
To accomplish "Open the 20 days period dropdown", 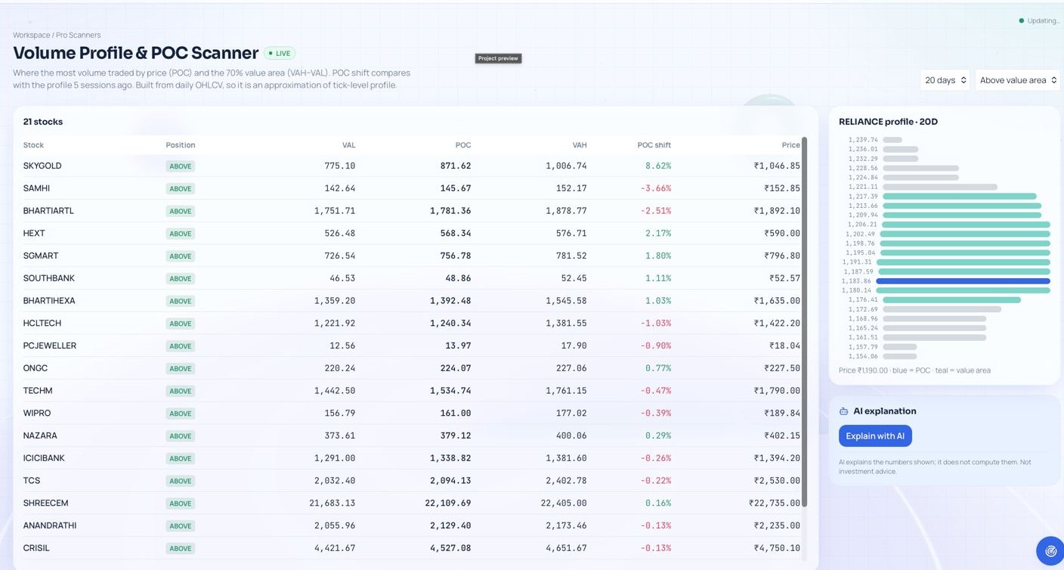I will pyautogui.click(x=945, y=80).
